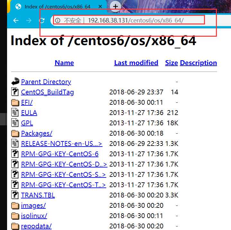Select the Index of /centos6/os/x86_64 tab
Image resolution: width=231 pixels, height=230 pixels.
(58, 6)
